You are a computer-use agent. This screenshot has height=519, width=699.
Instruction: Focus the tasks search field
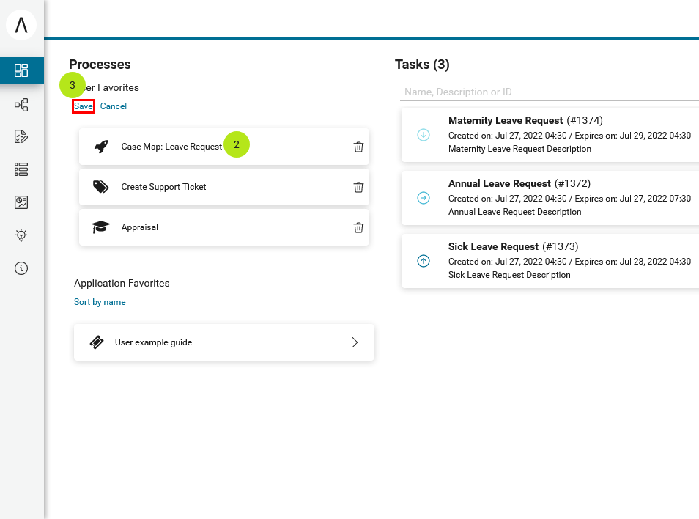550,92
